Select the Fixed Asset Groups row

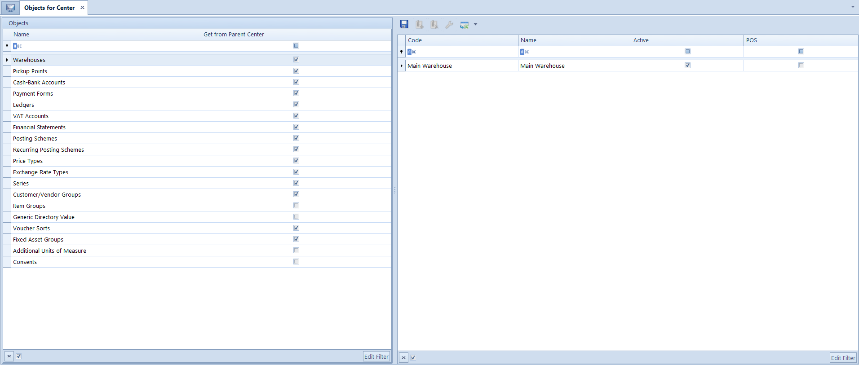[x=197, y=239]
